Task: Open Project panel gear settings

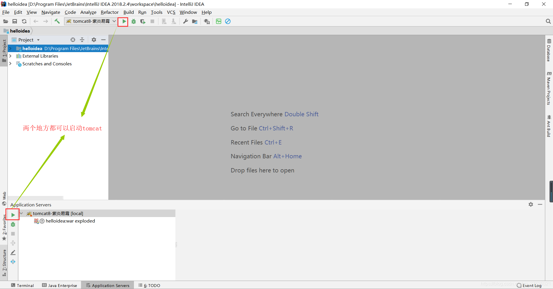Action: [x=94, y=40]
